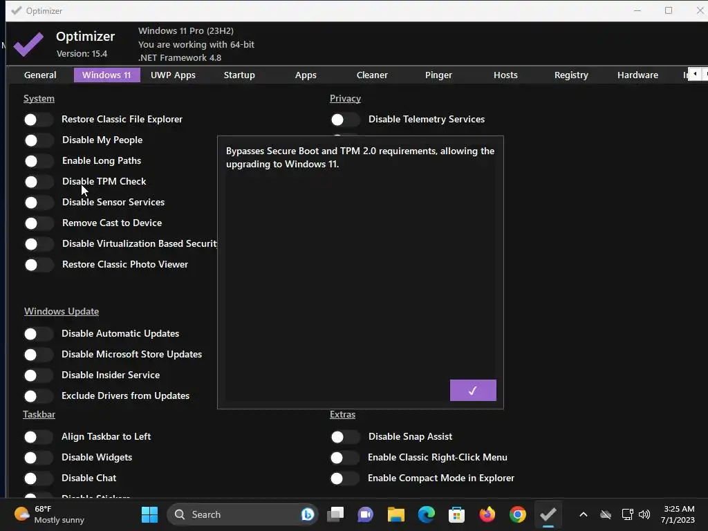Open File Explorer from taskbar

point(396,514)
